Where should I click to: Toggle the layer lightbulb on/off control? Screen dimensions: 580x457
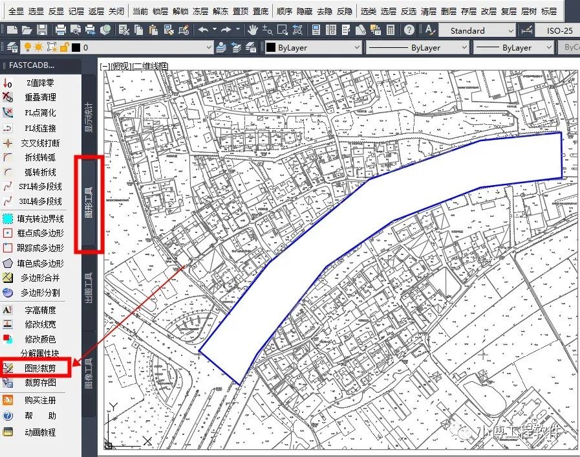(27, 47)
